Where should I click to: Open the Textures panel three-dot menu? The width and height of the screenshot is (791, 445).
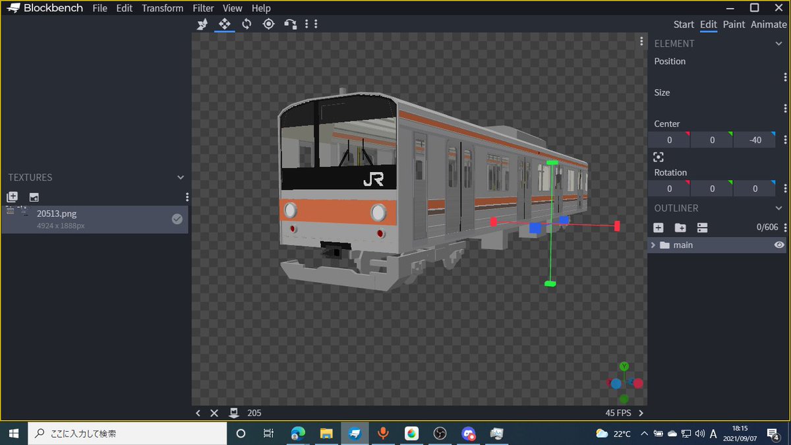(x=187, y=196)
